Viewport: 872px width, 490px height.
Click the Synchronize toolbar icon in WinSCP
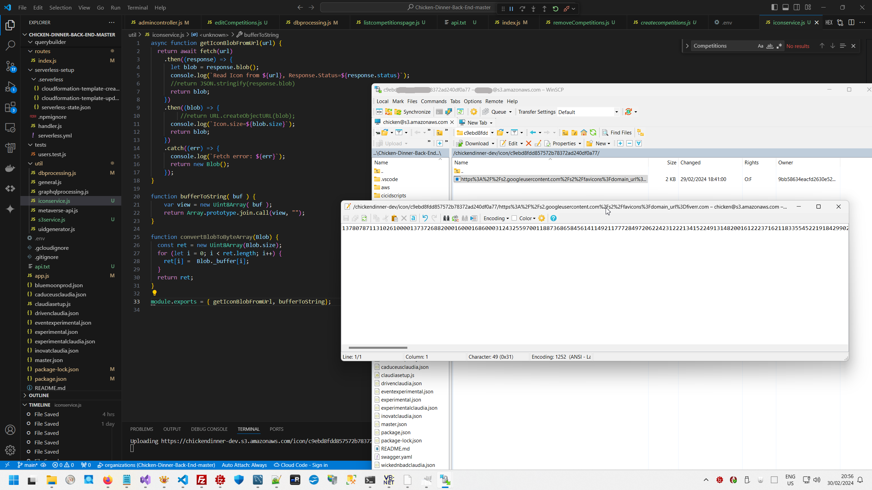coord(412,112)
